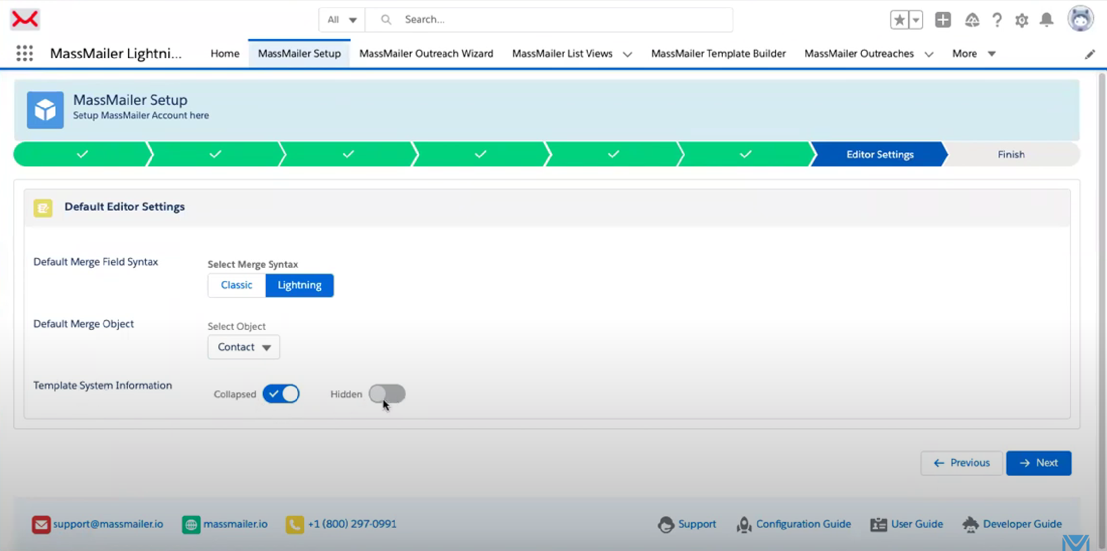Open MassMailer List Views tab
This screenshot has width=1107, height=551.
(x=562, y=54)
